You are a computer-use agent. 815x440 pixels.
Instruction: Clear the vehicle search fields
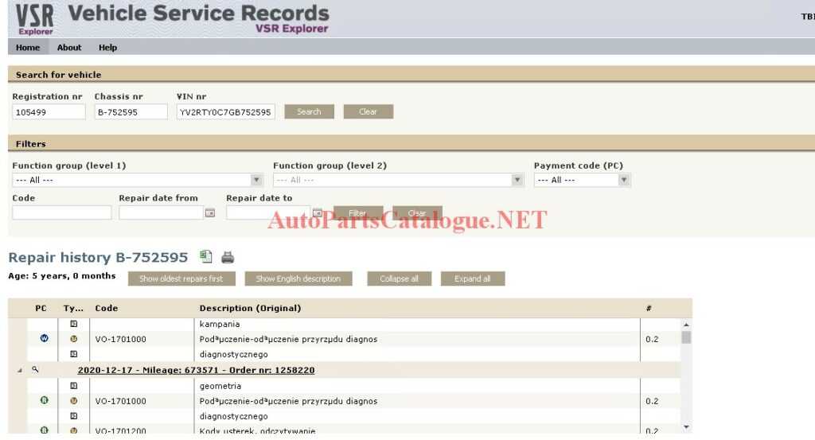pyautogui.click(x=368, y=111)
